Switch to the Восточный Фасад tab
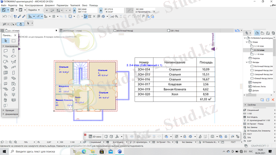Viewport: 276px width, 155px height. click(x=125, y=30)
